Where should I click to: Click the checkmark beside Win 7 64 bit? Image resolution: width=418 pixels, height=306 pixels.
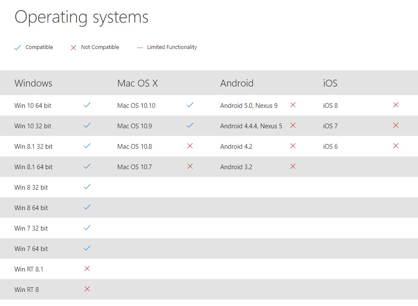(x=87, y=248)
